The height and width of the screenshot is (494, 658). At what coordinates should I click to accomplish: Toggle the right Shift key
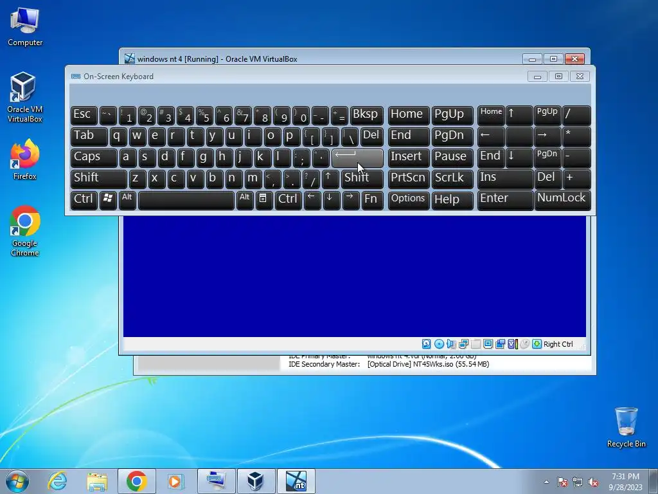[362, 179]
